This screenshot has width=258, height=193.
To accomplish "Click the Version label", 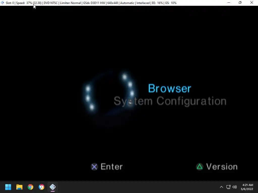I will (222, 167).
